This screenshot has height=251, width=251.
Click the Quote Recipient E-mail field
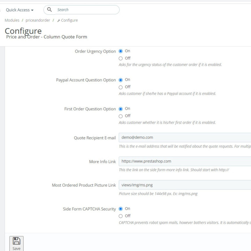pos(185,137)
